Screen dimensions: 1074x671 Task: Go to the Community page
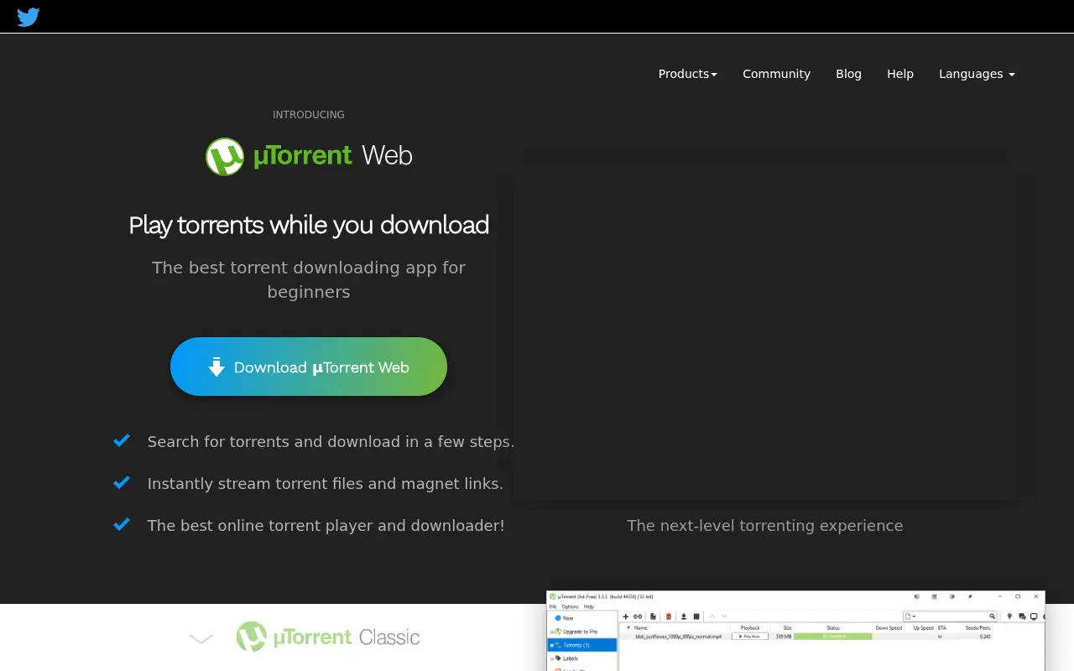776,74
